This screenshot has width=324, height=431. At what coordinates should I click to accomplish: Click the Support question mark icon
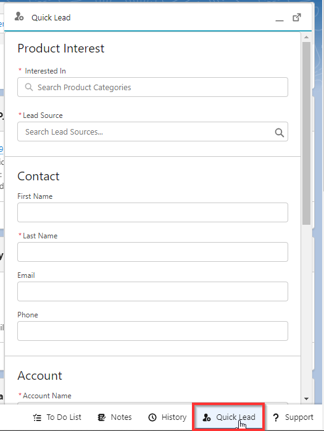276,417
